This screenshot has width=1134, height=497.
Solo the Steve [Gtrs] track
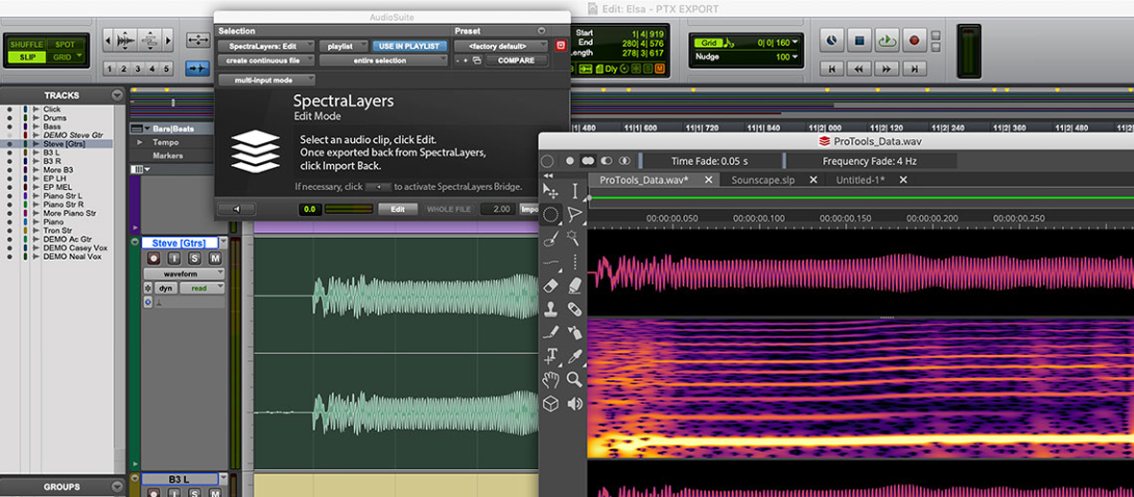[195, 258]
